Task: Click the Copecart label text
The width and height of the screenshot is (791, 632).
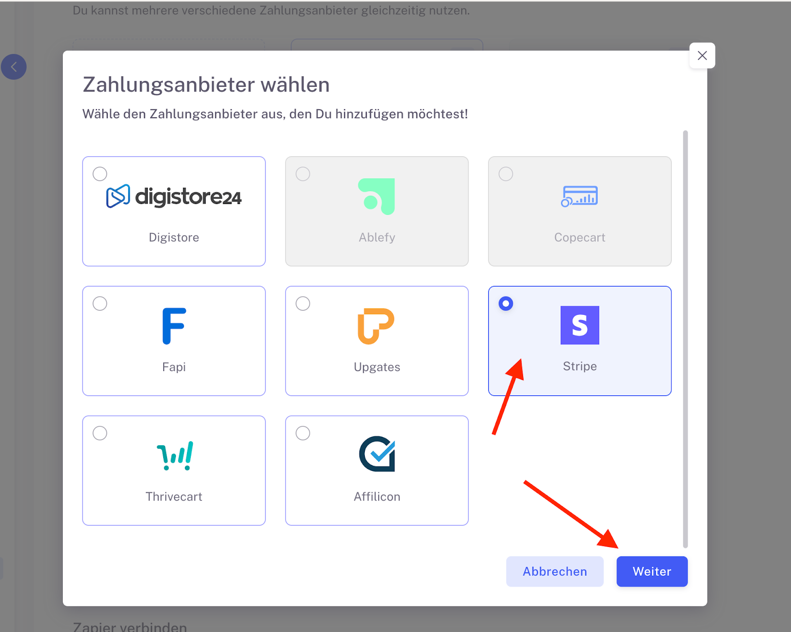Action: point(580,238)
